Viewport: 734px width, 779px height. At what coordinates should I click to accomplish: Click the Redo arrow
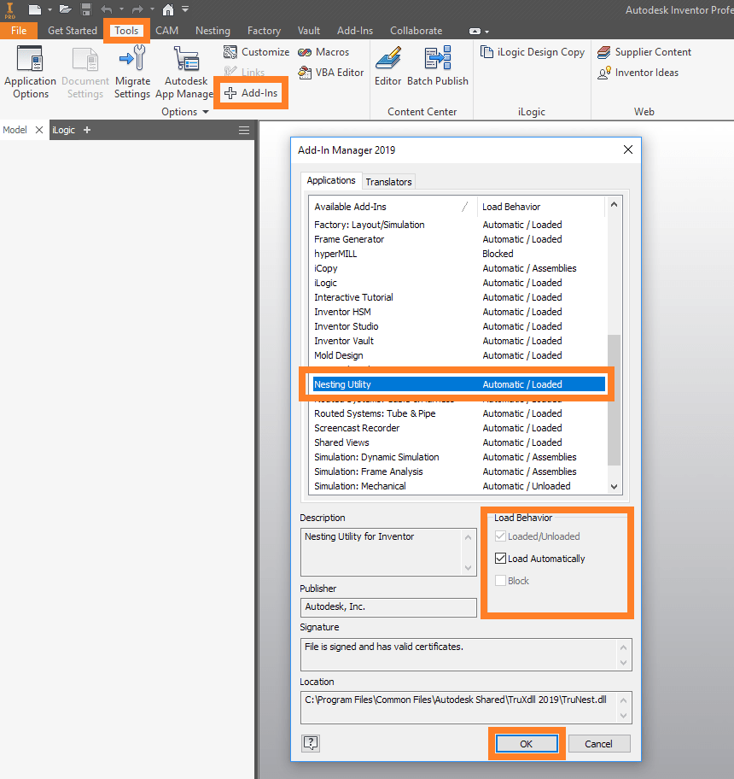(x=137, y=9)
